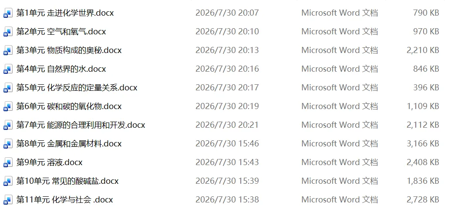
Task: Click the 2,408 KB size of the 第9单元 file
Action: (423, 162)
